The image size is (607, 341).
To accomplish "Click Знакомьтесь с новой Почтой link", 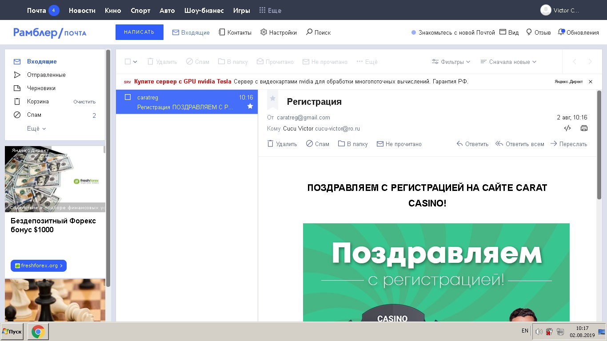I will (x=453, y=32).
